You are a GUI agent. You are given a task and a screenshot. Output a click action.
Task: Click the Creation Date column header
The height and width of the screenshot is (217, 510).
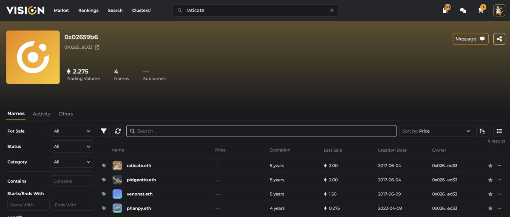(392, 150)
